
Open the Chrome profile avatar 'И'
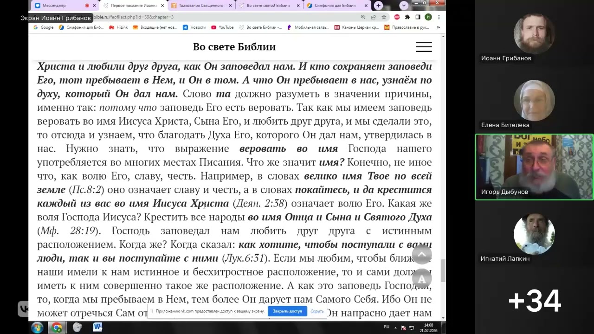(428, 17)
